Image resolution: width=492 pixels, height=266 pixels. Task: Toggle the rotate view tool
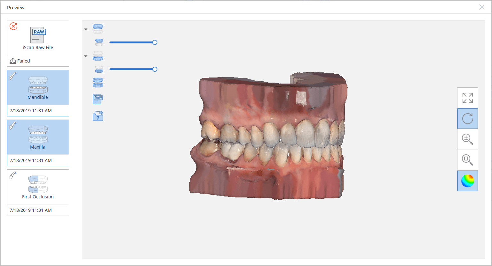467,119
